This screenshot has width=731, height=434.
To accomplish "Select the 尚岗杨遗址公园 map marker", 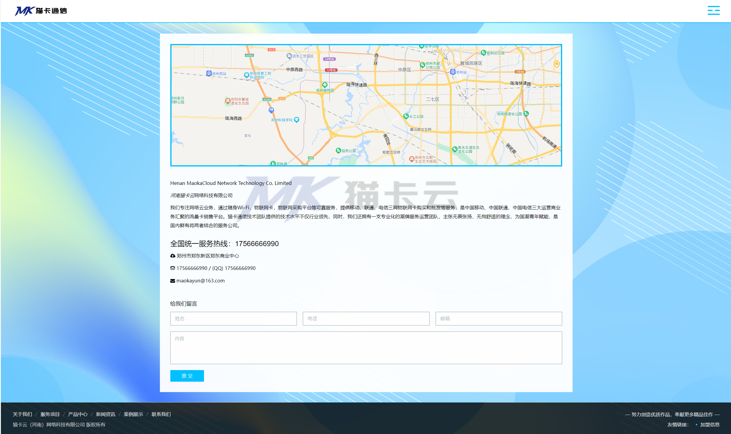I will 526,114.
